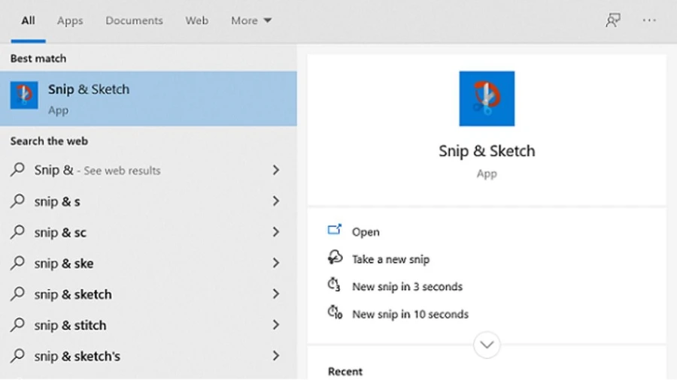This screenshot has width=677, height=380.
Task: Expand the 'snip & s' suggestion arrow
Action: click(276, 201)
